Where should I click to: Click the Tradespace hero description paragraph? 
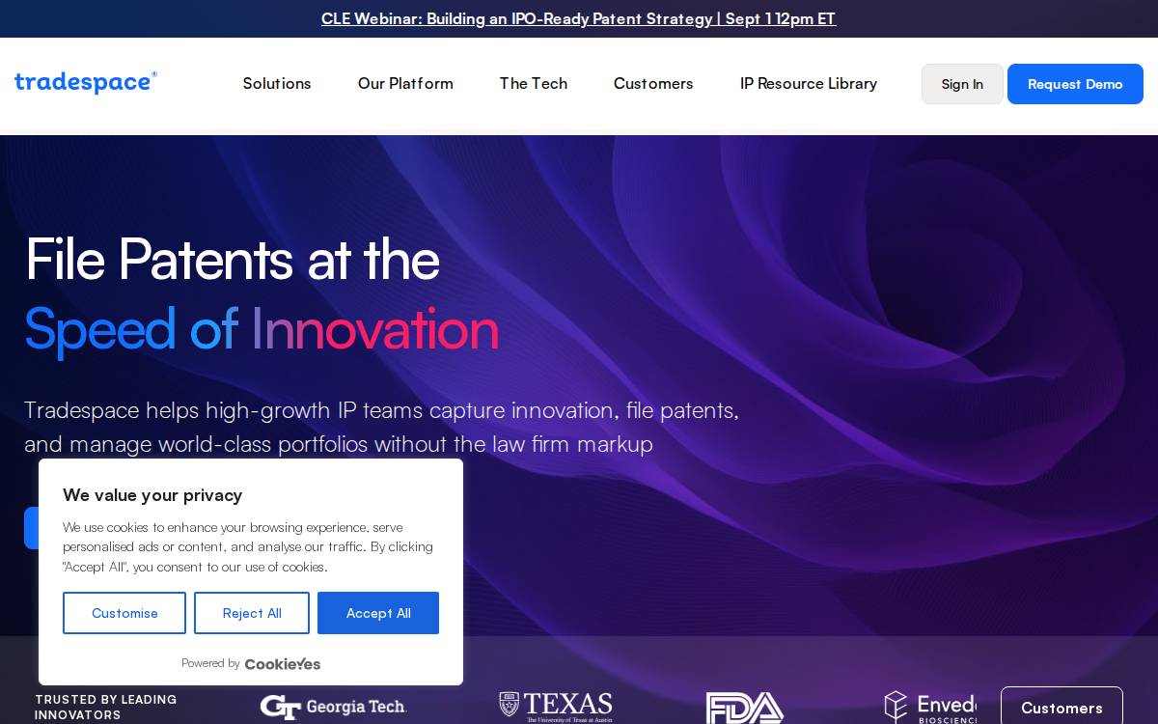pos(382,427)
